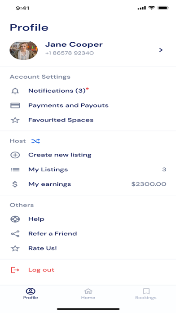Tap the dollar sign earnings icon
The height and width of the screenshot is (313, 176).
pyautogui.click(x=15, y=184)
